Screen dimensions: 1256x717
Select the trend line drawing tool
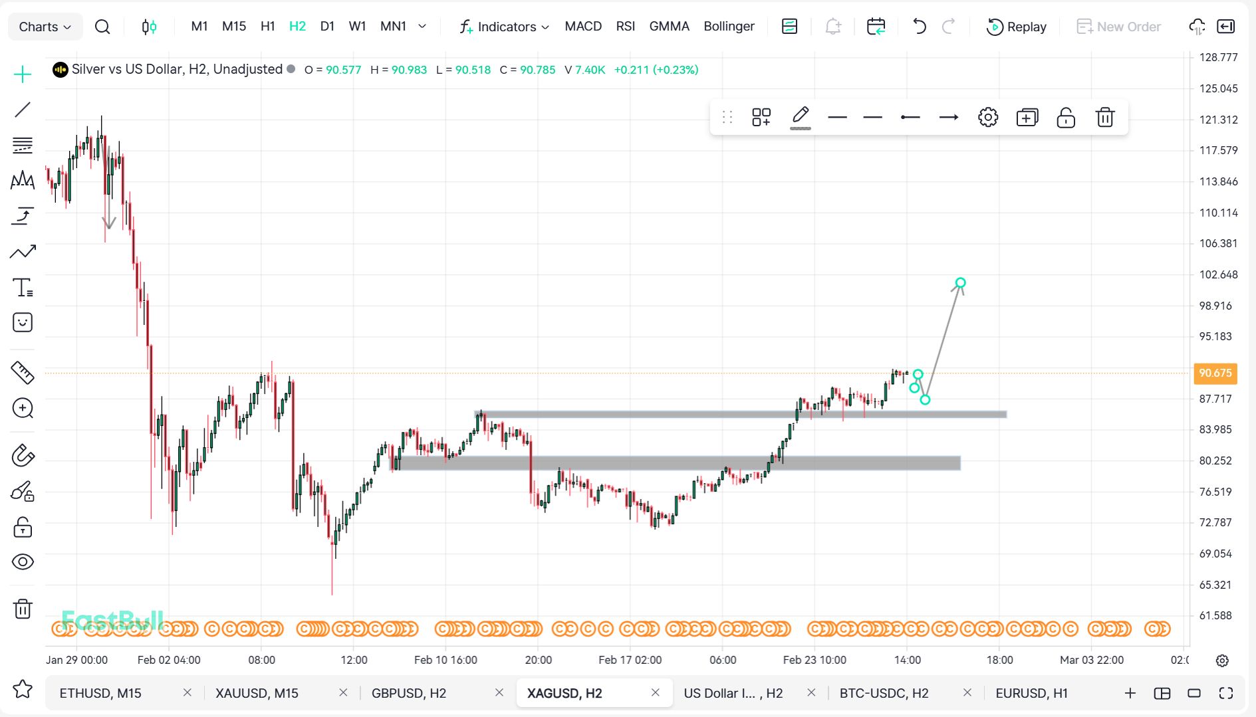(x=23, y=110)
